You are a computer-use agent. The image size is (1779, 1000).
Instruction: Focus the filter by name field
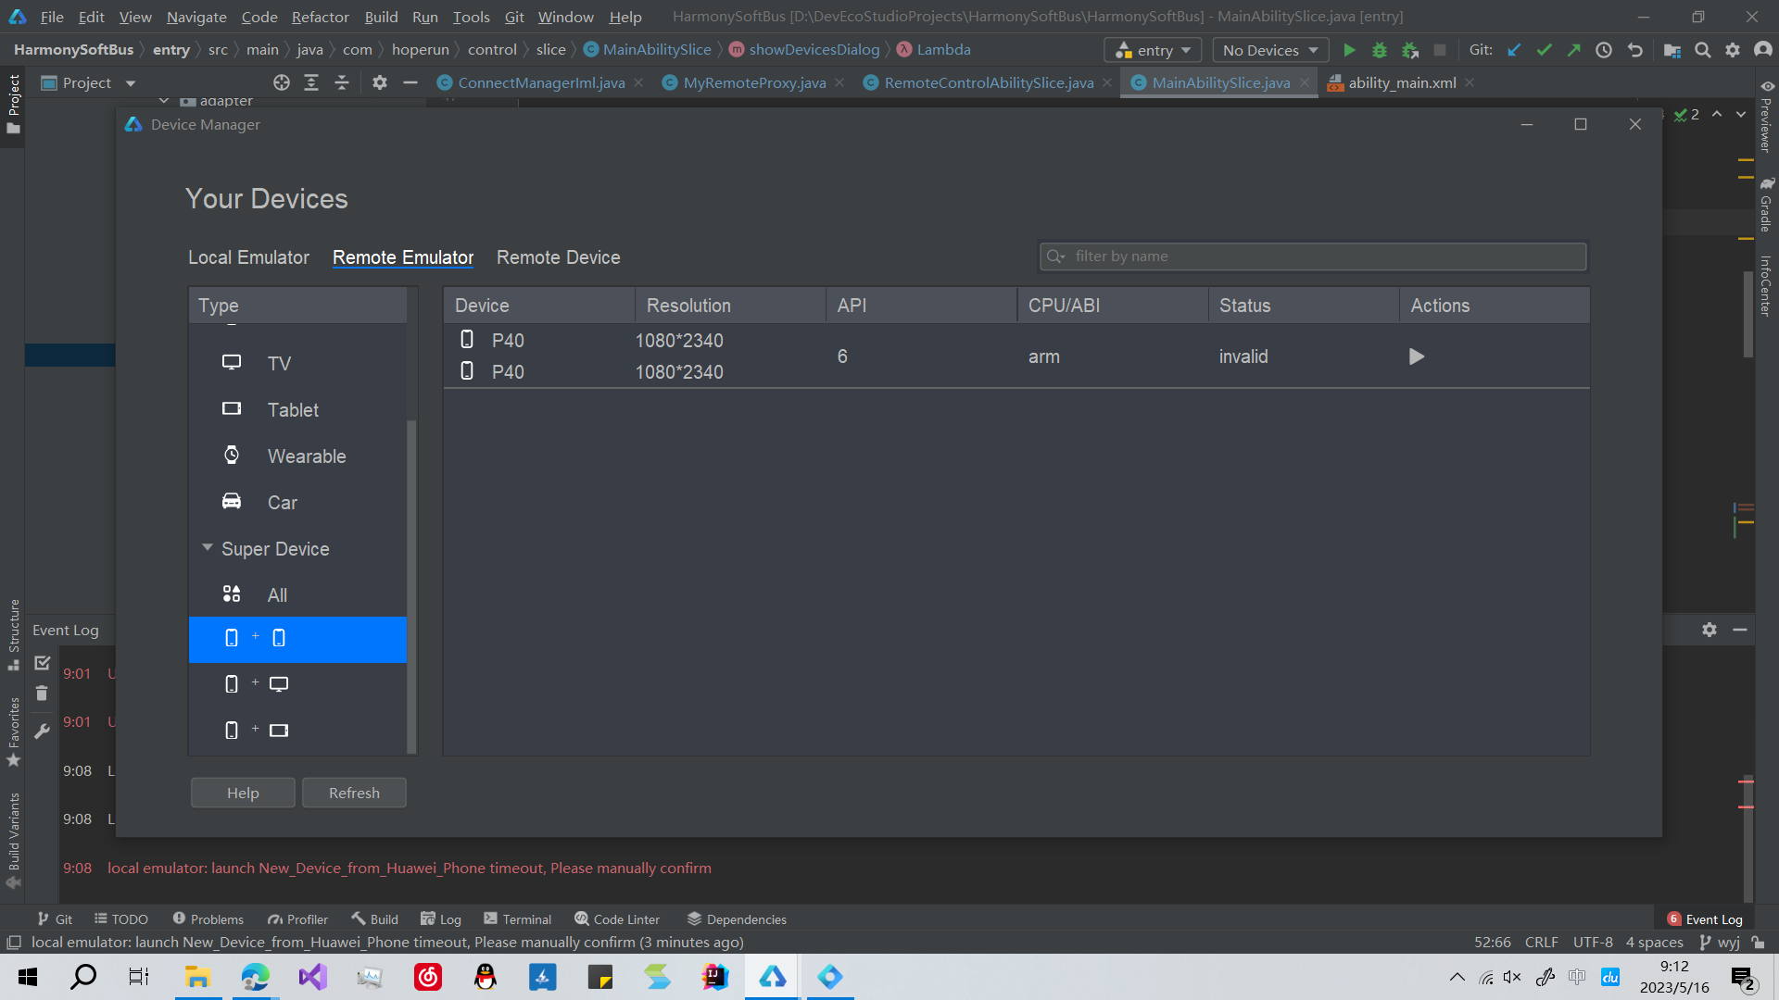click(x=1313, y=256)
